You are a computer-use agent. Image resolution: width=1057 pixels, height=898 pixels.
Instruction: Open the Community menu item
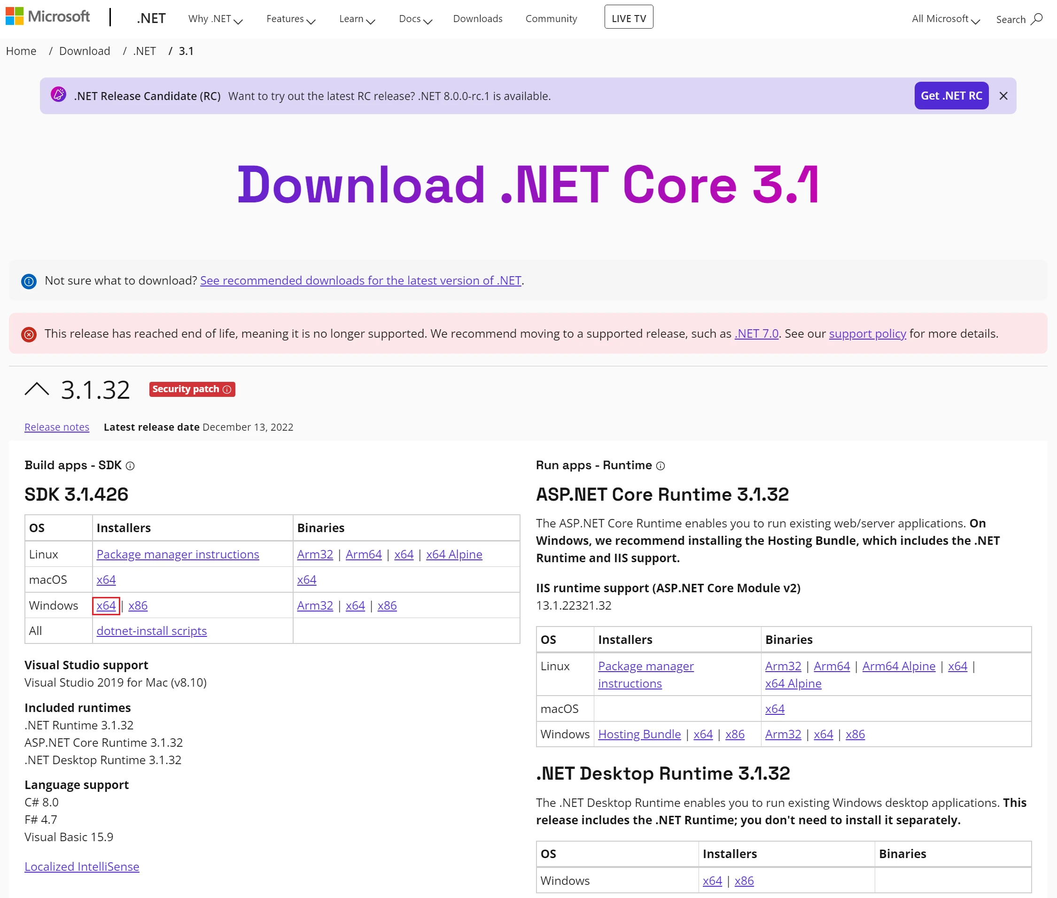click(x=551, y=19)
